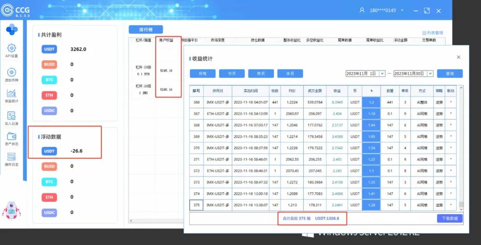The height and width of the screenshot is (245, 481).
Task: Click total profit value 3262.0
Action: coord(78,49)
